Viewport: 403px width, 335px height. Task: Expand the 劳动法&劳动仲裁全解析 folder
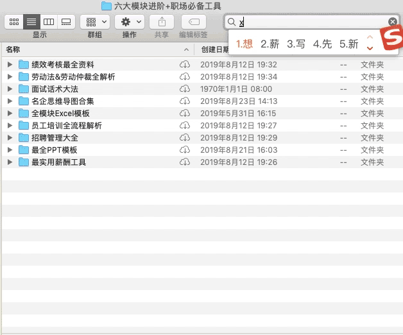point(10,76)
